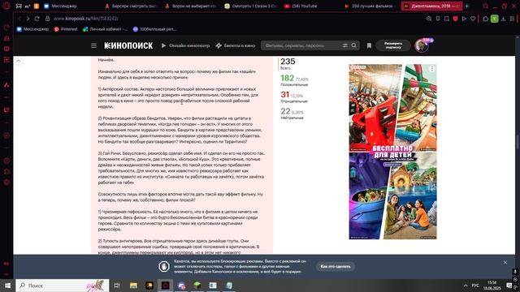
Task: Click the Бесплатно для детей ad banner
Action: (392, 152)
